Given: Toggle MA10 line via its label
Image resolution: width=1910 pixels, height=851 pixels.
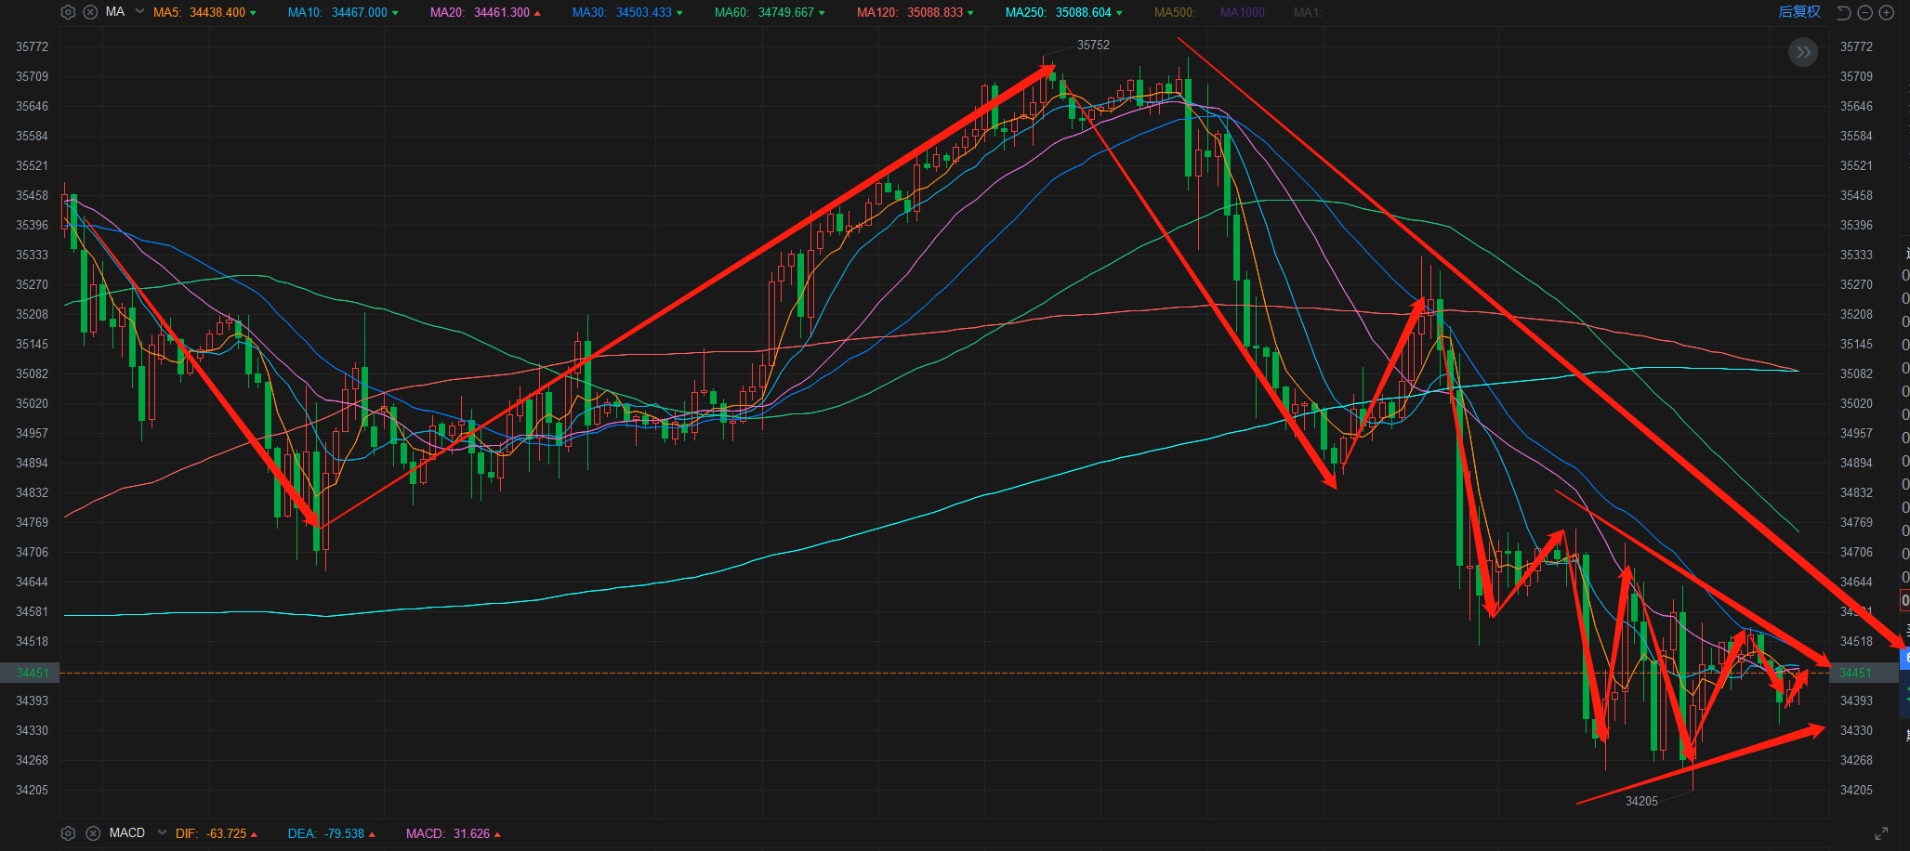Looking at the screenshot, I should [x=305, y=12].
